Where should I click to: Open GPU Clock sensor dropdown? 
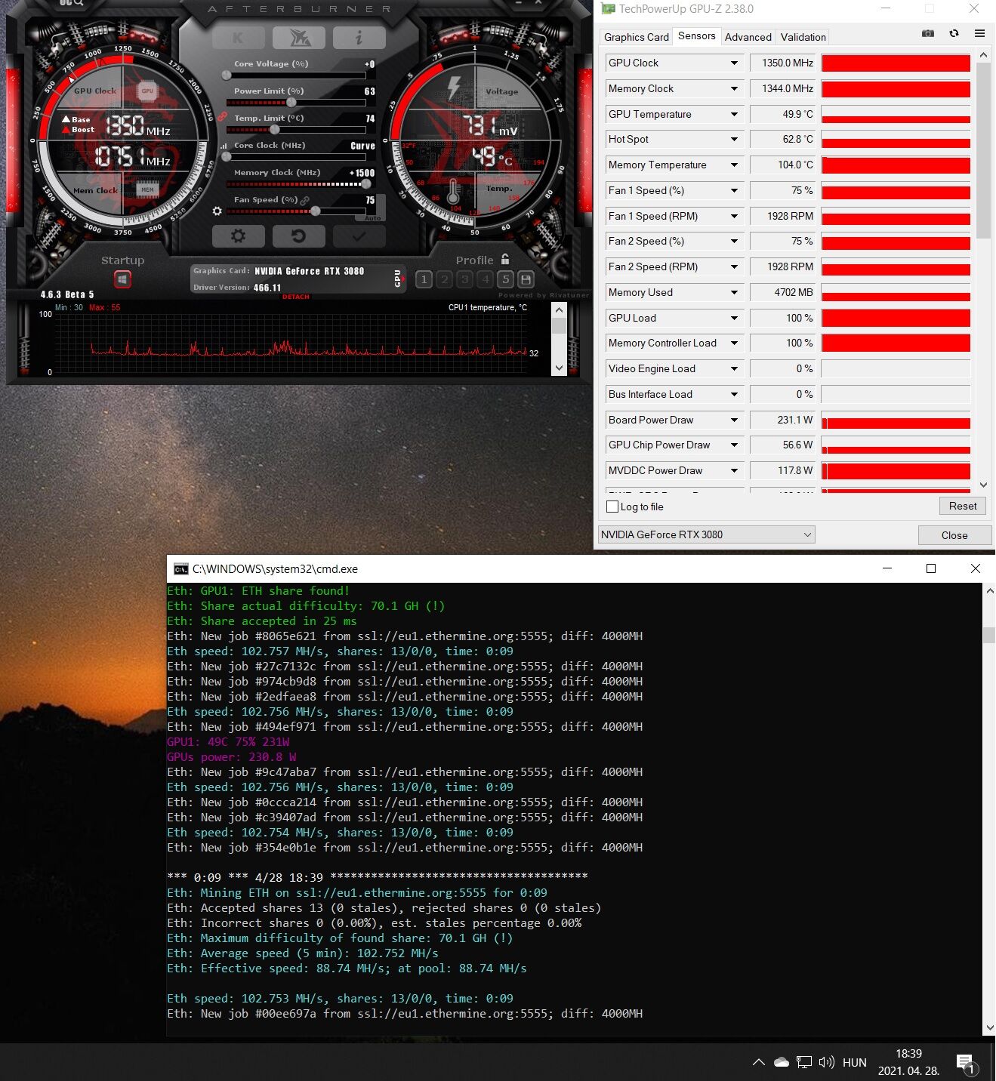[x=734, y=63]
